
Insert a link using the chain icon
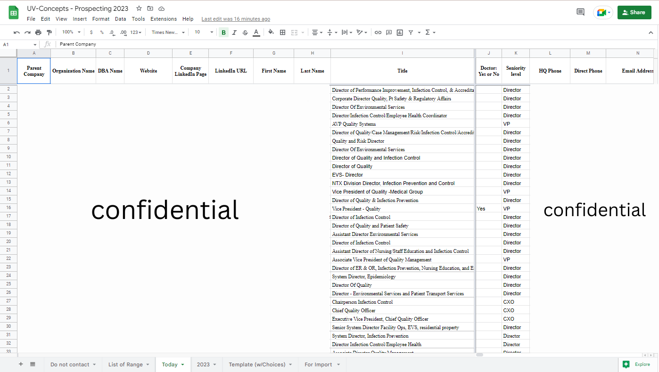tap(378, 32)
